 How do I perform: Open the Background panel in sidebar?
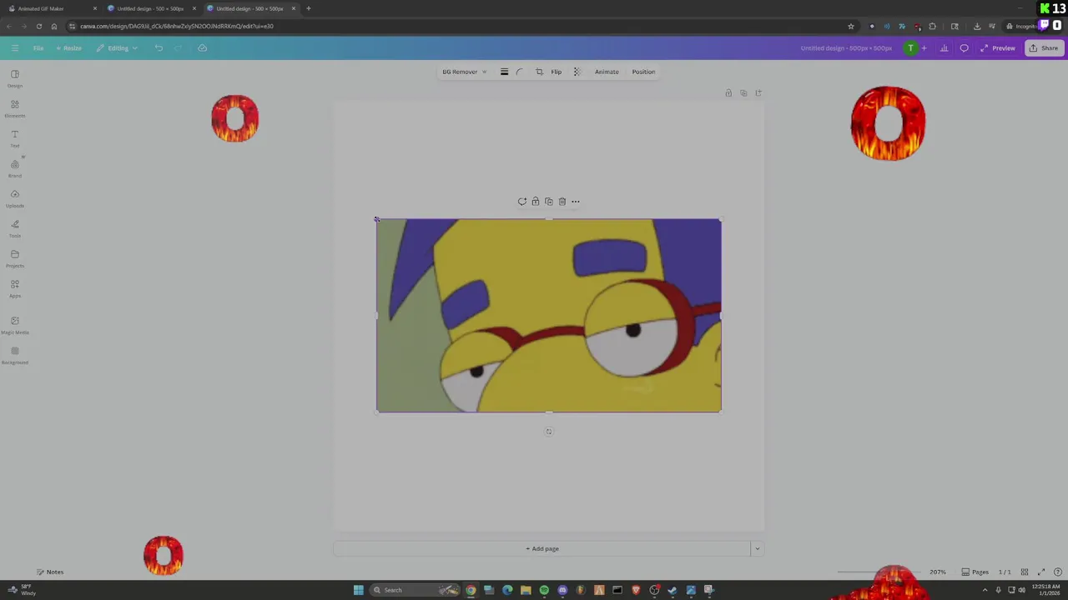15,355
